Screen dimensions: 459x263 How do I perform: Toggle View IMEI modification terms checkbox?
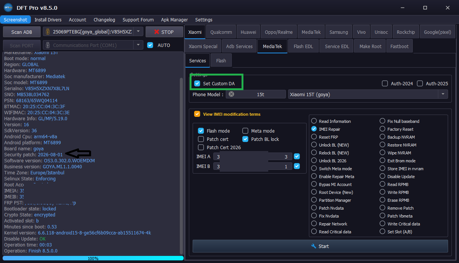(197, 114)
